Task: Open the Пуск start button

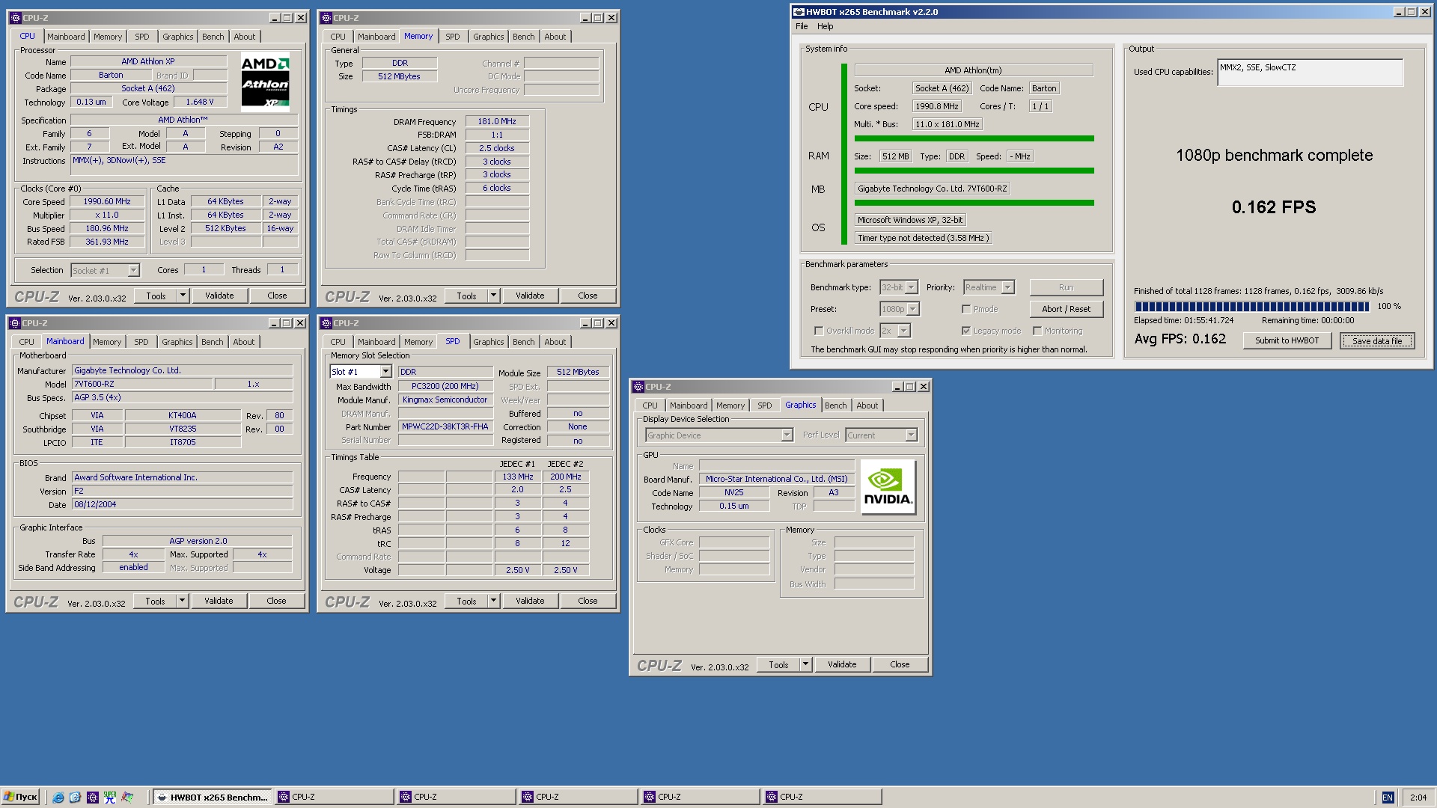Action: point(21,798)
